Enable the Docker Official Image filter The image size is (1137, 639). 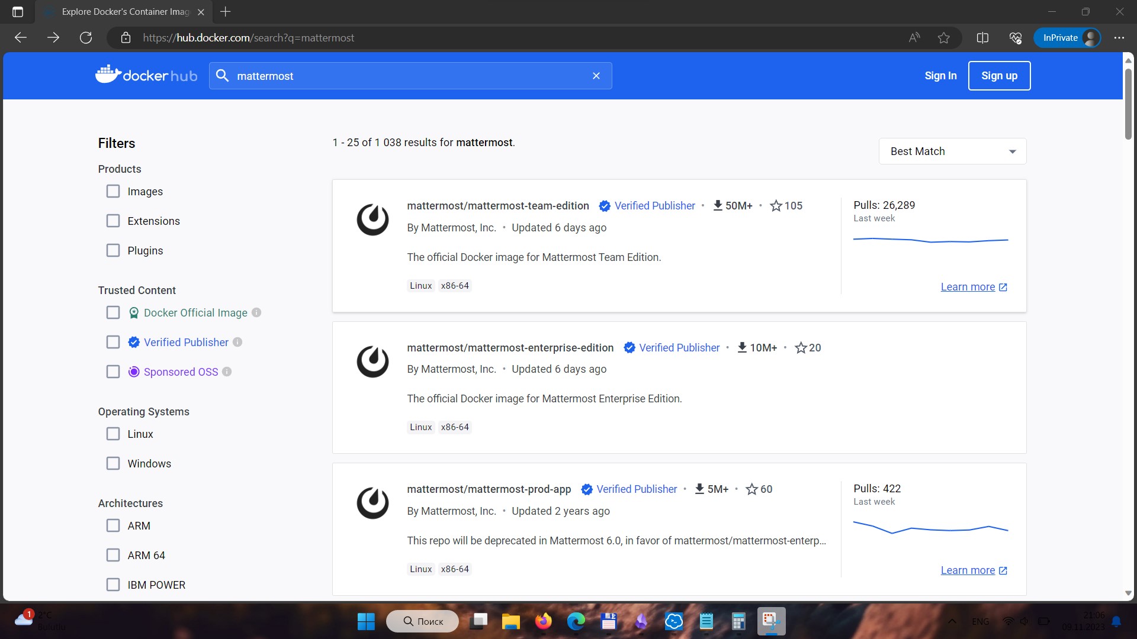[x=113, y=312]
